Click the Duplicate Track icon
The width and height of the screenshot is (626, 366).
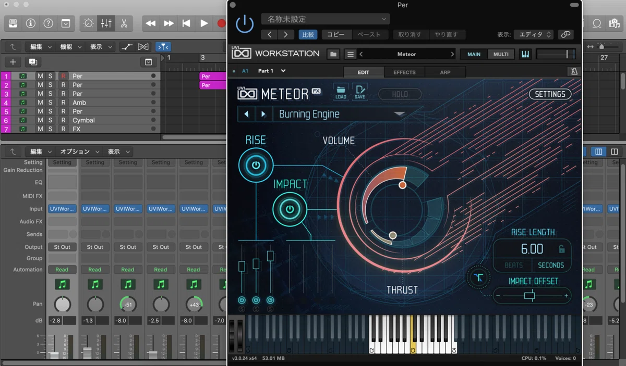point(33,62)
